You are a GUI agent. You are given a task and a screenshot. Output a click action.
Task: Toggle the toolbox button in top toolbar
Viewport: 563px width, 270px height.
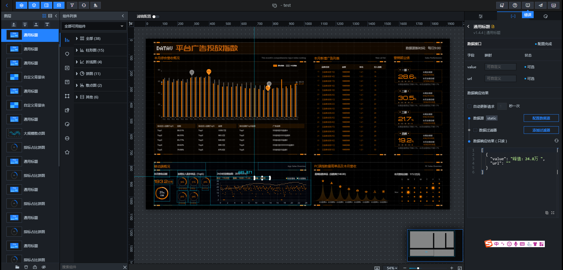59,5
